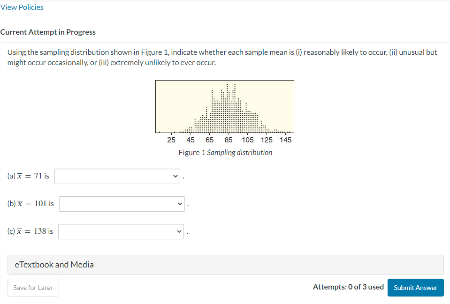Open the answer dropdown for part (b)
The image size is (450, 304).
point(122,204)
